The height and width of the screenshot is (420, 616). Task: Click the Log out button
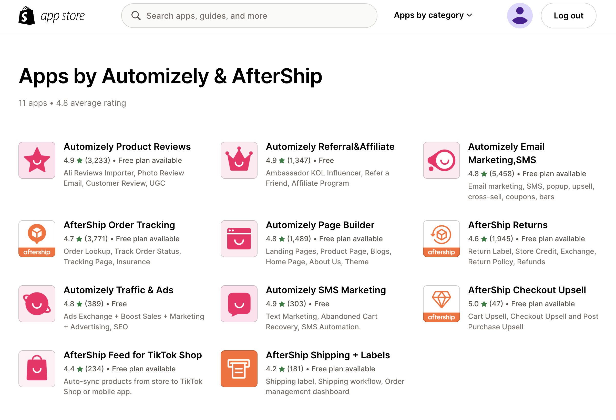[569, 16]
